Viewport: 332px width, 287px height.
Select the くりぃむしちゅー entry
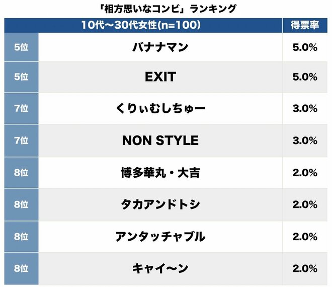click(x=160, y=109)
